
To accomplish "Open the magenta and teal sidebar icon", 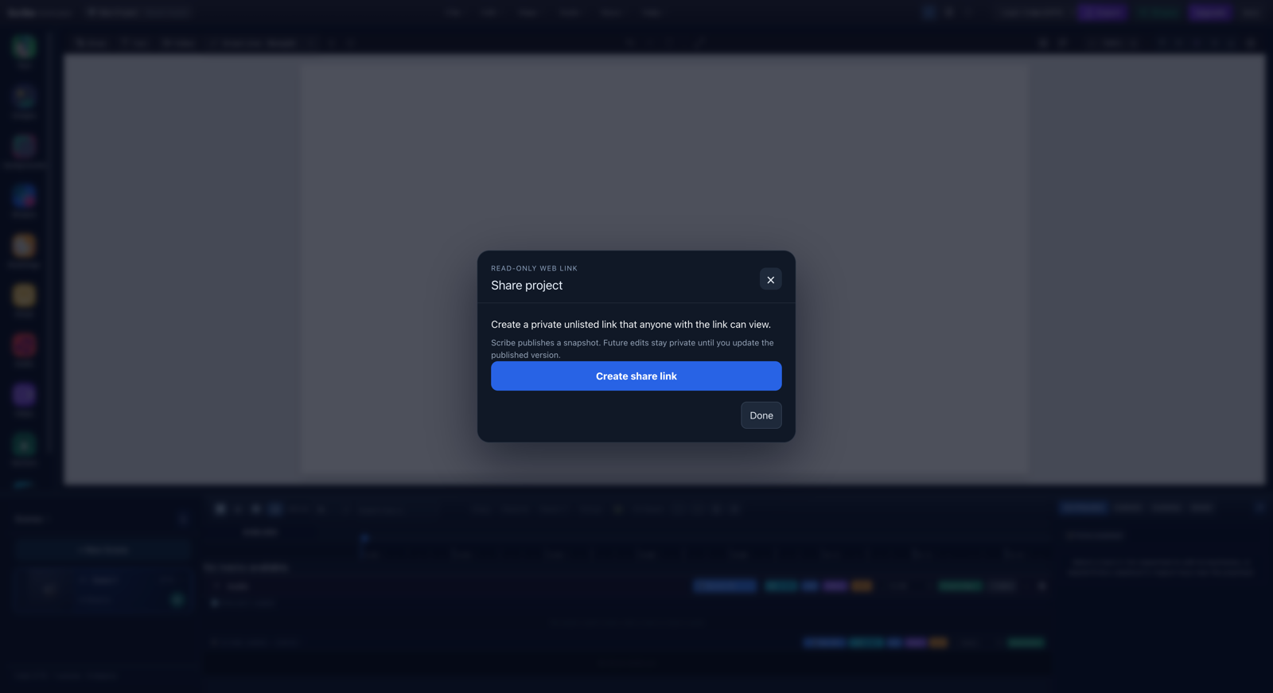I will click(24, 146).
